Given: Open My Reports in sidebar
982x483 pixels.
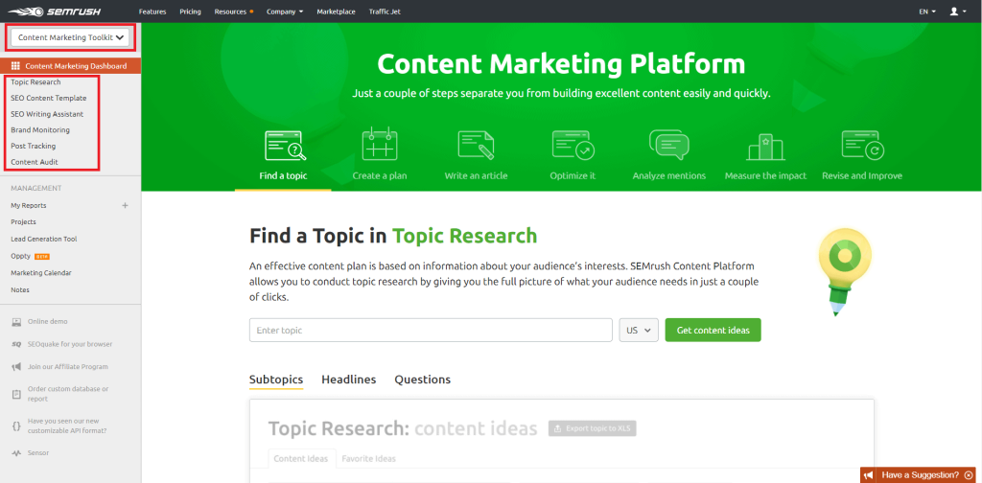Looking at the screenshot, I should click(x=28, y=205).
